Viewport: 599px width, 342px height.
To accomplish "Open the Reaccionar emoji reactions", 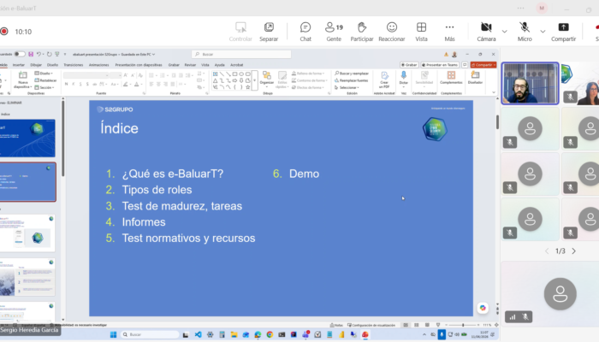I will [x=392, y=32].
